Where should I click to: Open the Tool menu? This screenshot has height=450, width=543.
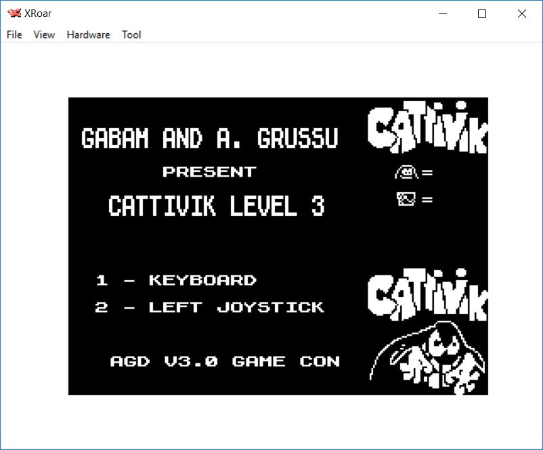point(131,35)
